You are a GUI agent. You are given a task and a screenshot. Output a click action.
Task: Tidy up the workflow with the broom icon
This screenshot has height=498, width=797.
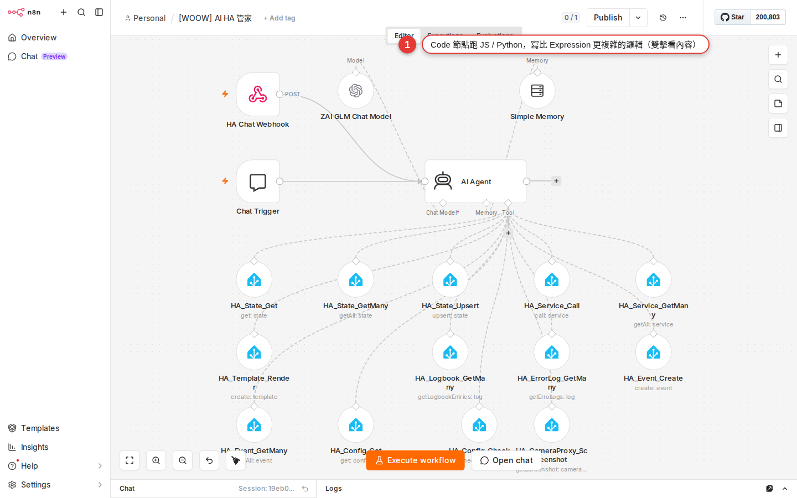point(236,460)
